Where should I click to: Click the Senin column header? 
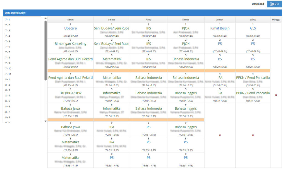tap(70, 20)
